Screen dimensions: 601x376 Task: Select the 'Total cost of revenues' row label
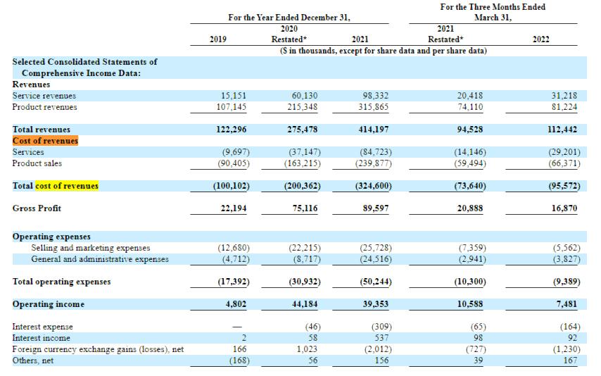click(x=55, y=186)
